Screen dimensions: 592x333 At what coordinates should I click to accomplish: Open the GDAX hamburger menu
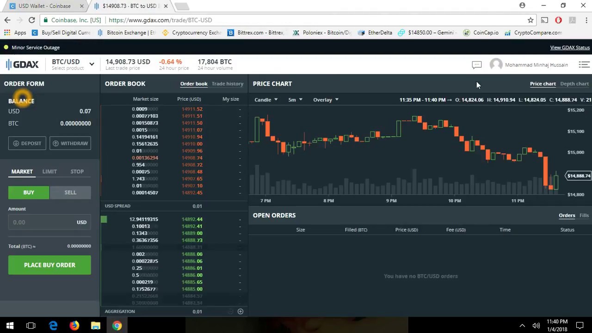(x=584, y=65)
